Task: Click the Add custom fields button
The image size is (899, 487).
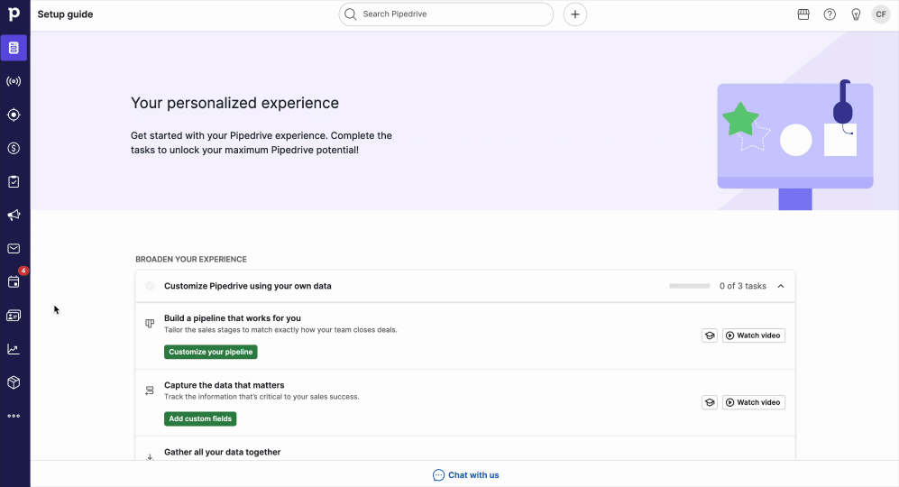Action: pyautogui.click(x=200, y=418)
